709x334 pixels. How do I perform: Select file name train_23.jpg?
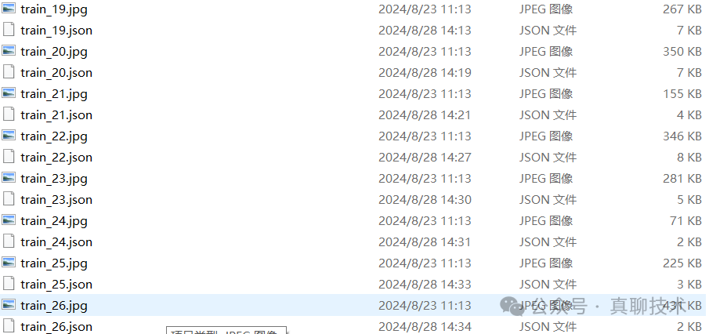click(54, 179)
